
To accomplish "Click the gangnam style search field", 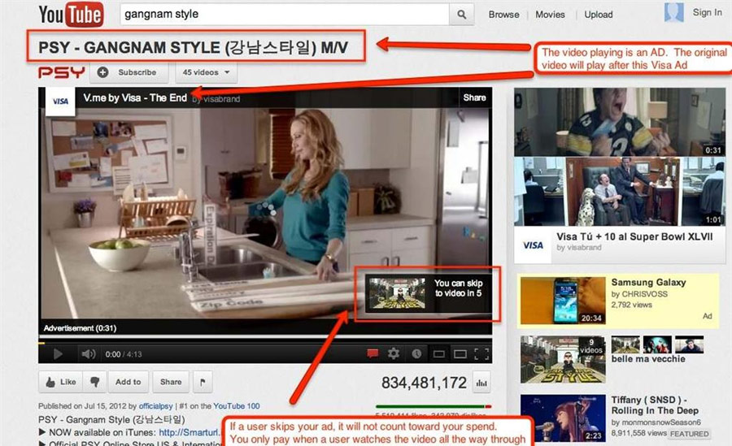I will click(285, 15).
